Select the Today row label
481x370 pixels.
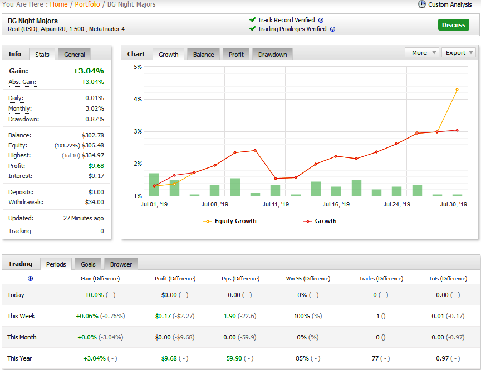[x=16, y=295]
